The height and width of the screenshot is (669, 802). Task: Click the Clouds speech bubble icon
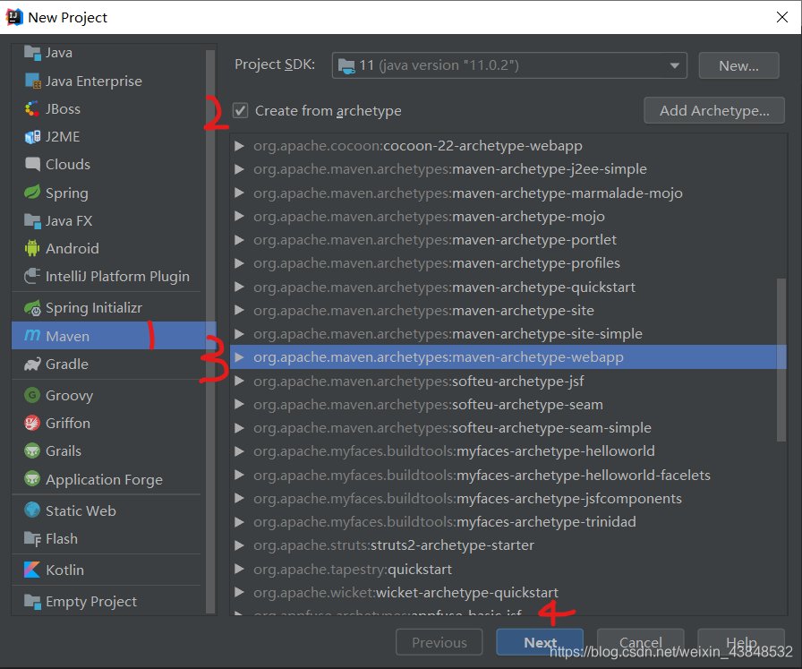32,164
